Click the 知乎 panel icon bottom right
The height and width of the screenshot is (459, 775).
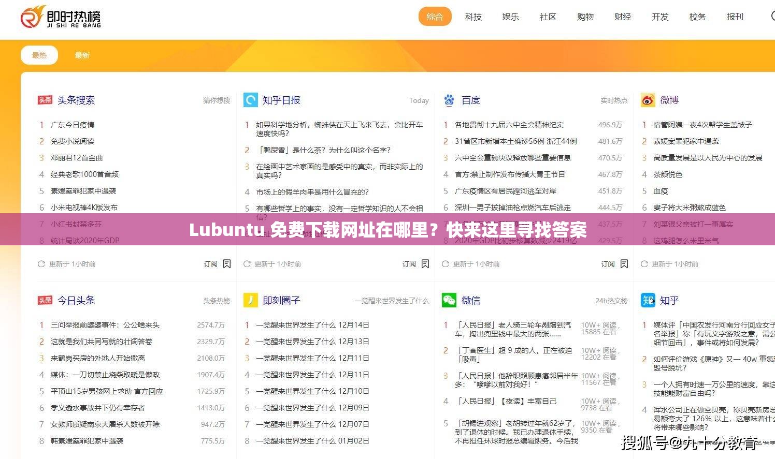(647, 300)
